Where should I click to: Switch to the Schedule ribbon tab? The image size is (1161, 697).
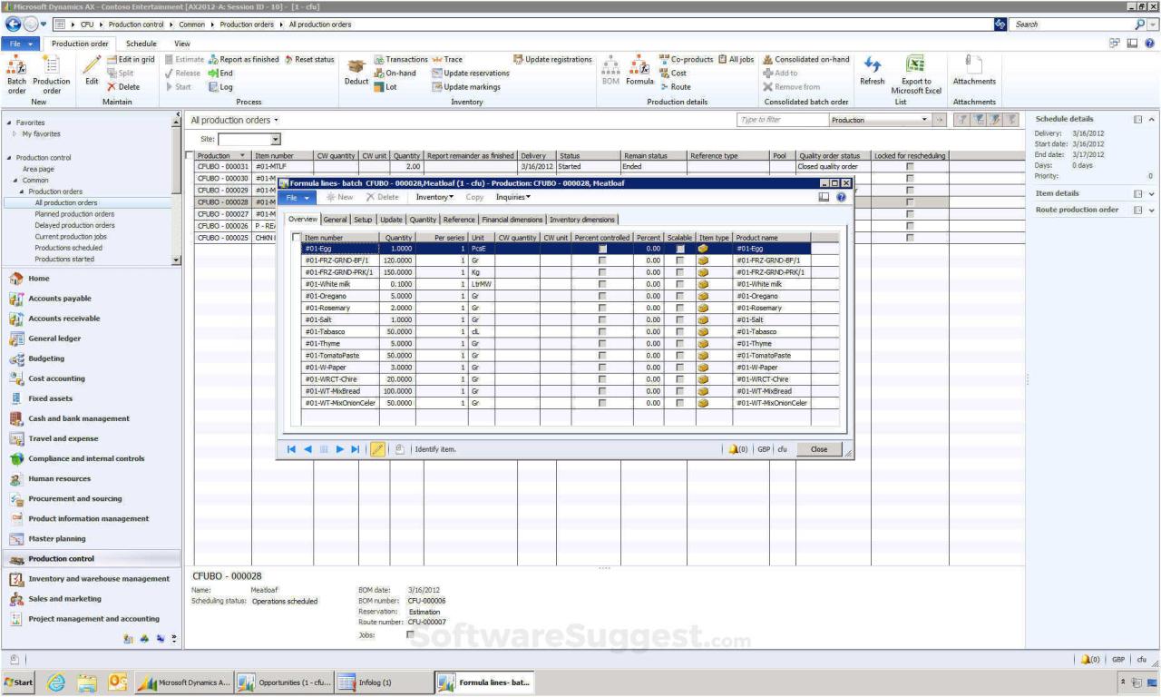141,44
